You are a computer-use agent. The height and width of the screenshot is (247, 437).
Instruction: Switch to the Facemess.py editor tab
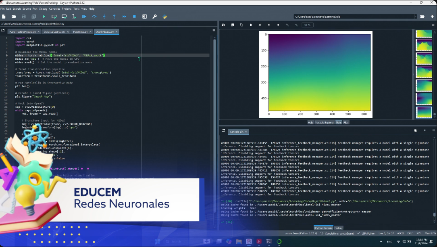point(81,31)
